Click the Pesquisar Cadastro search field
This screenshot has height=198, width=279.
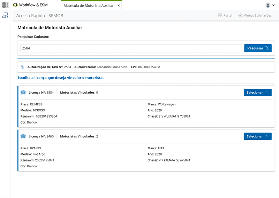(x=131, y=48)
